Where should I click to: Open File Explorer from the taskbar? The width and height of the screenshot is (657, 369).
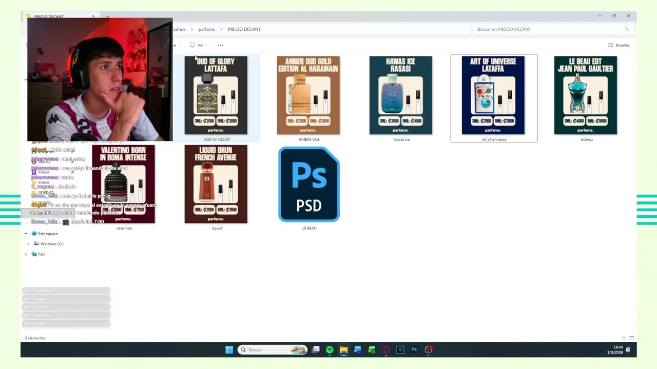point(343,350)
